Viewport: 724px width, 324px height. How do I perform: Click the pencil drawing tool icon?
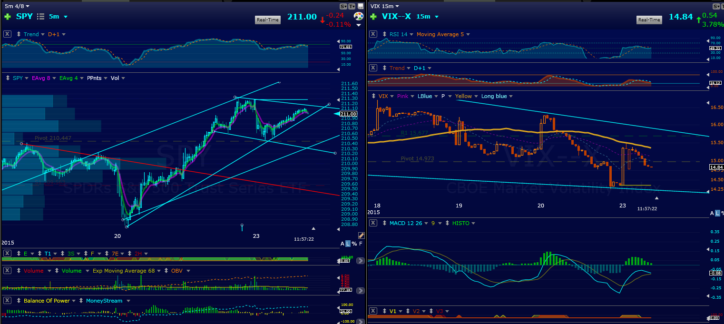pos(361,236)
